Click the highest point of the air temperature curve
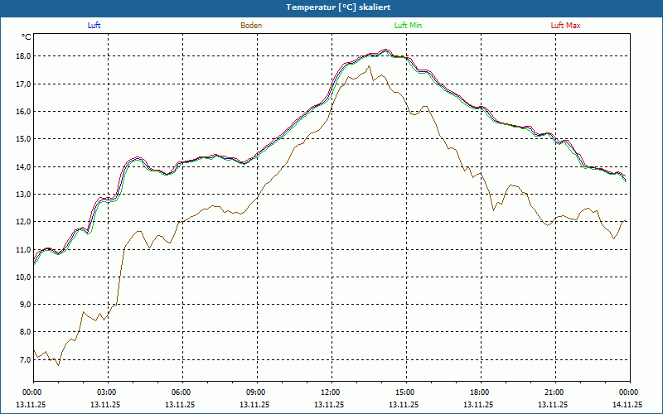The height and width of the screenshot is (414, 663). pos(385,51)
